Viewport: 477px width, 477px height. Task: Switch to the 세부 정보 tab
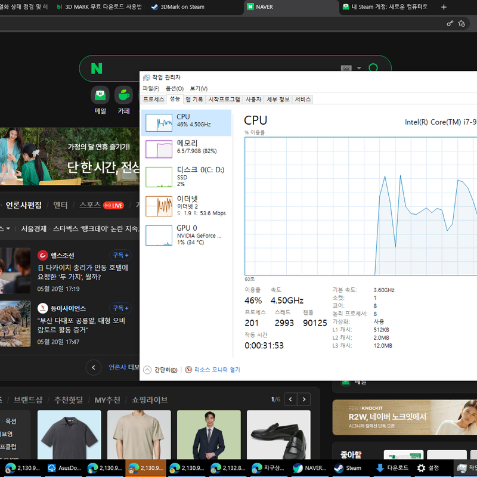coord(278,100)
